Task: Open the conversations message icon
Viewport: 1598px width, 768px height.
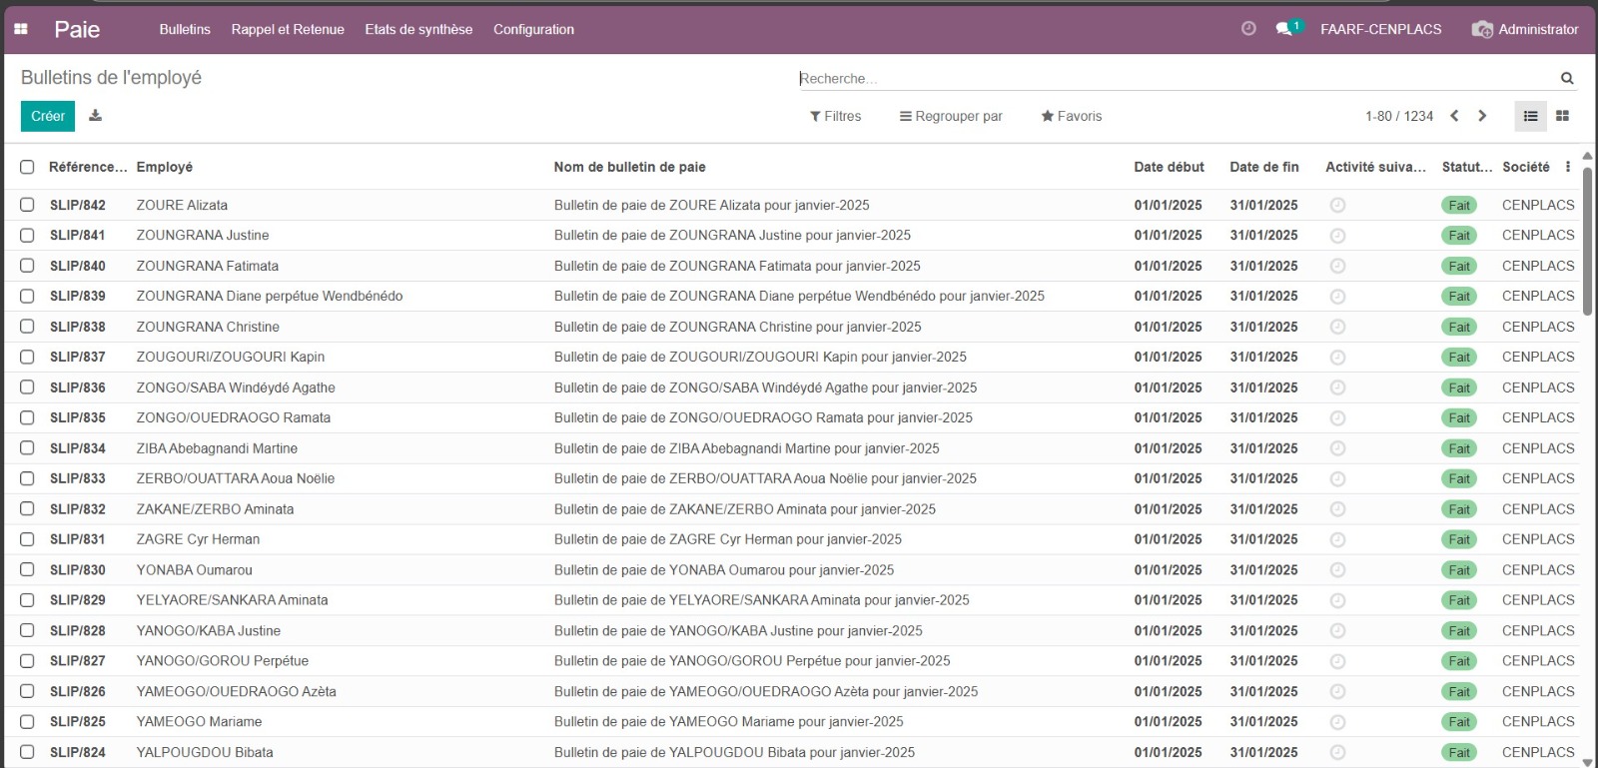Action: coord(1284,29)
